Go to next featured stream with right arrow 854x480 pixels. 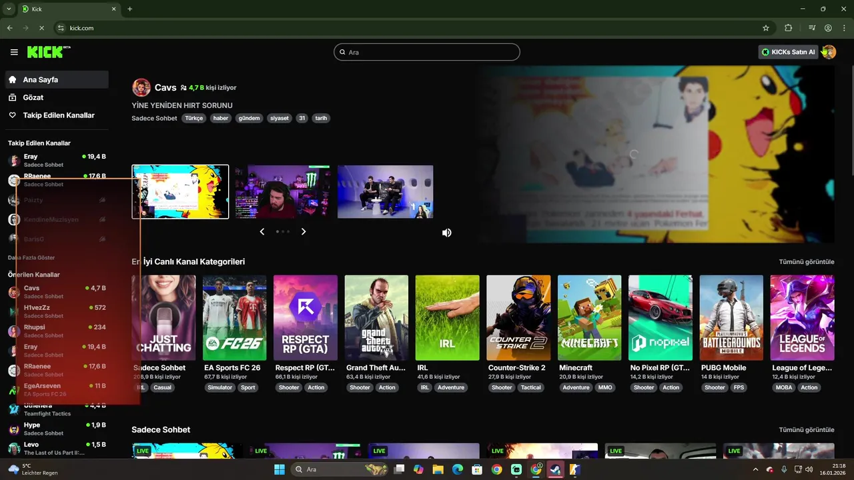(x=304, y=231)
